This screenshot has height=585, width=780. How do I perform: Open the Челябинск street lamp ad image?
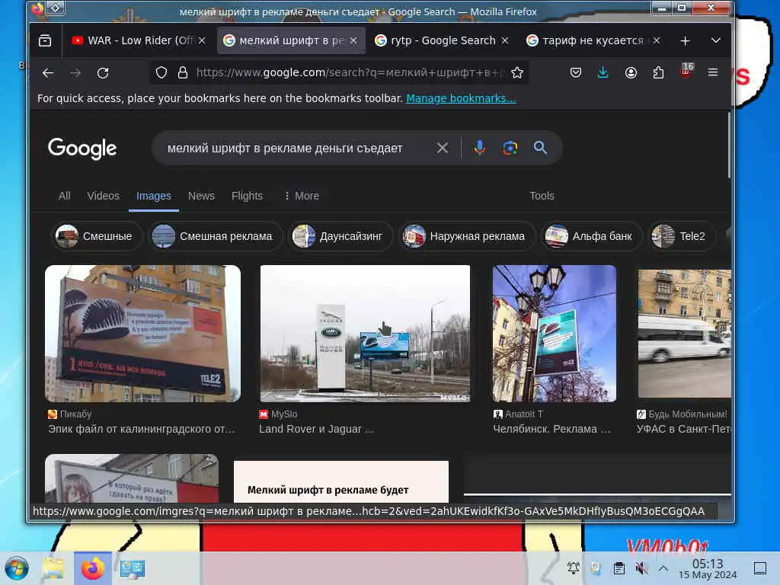555,334
